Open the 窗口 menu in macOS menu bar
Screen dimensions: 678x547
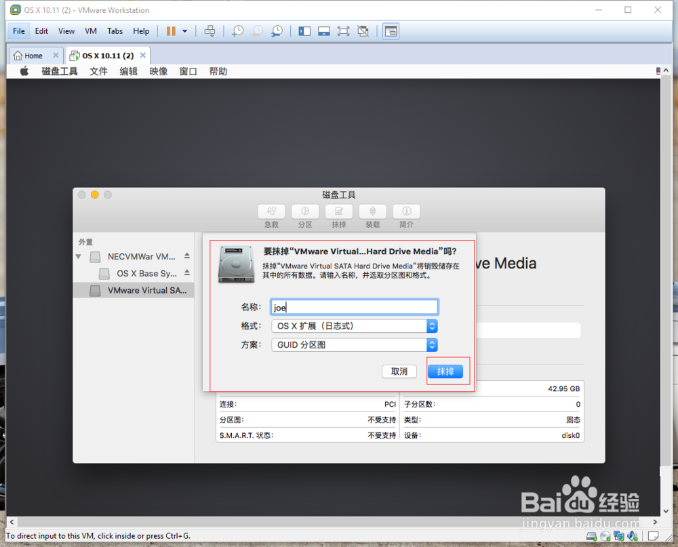[x=188, y=71]
